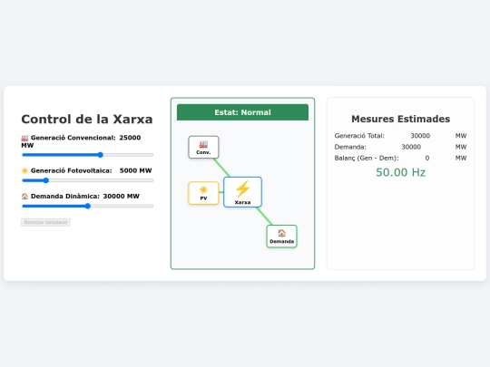Click house icon beside Demanda Dinàmica label
The image size is (490, 367).
tap(24, 197)
